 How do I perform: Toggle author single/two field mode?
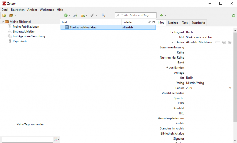tap(218, 42)
